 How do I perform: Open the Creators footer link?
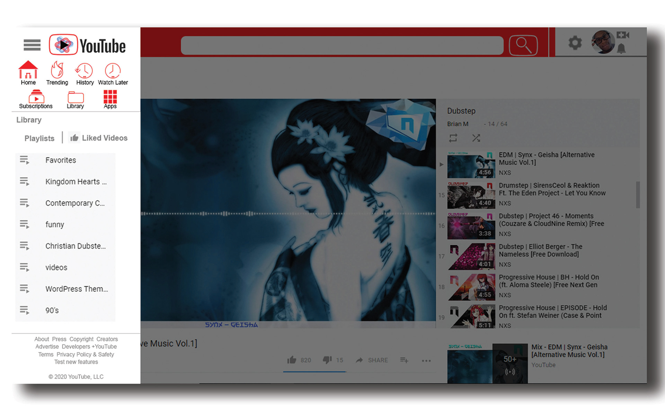point(107,339)
